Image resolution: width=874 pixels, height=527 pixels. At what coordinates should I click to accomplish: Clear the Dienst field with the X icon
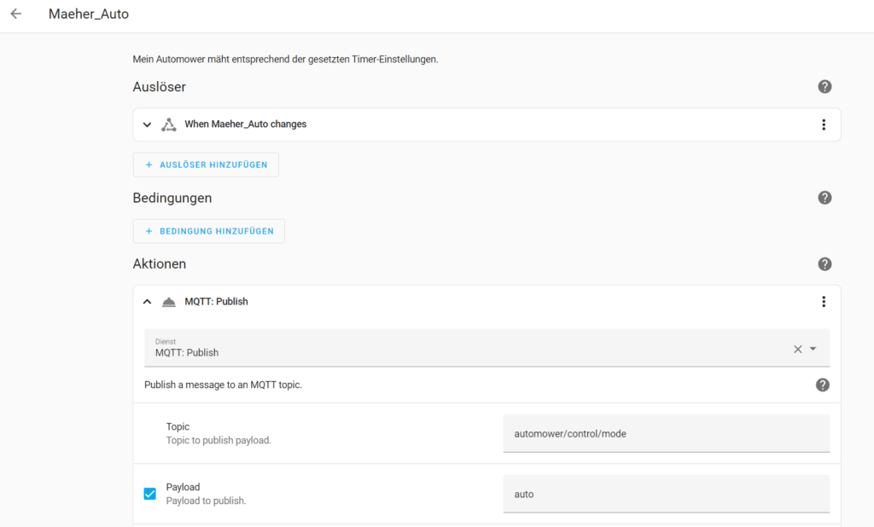pos(798,349)
